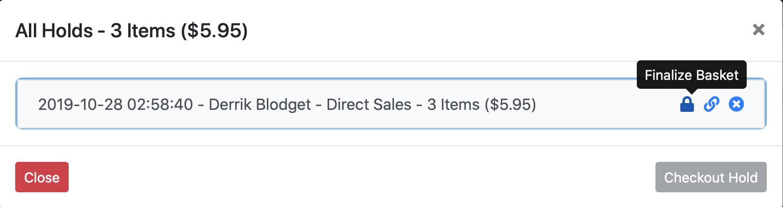This screenshot has height=207, width=783.
Task: Open the link for the Direct Sales hold
Action: (x=711, y=104)
